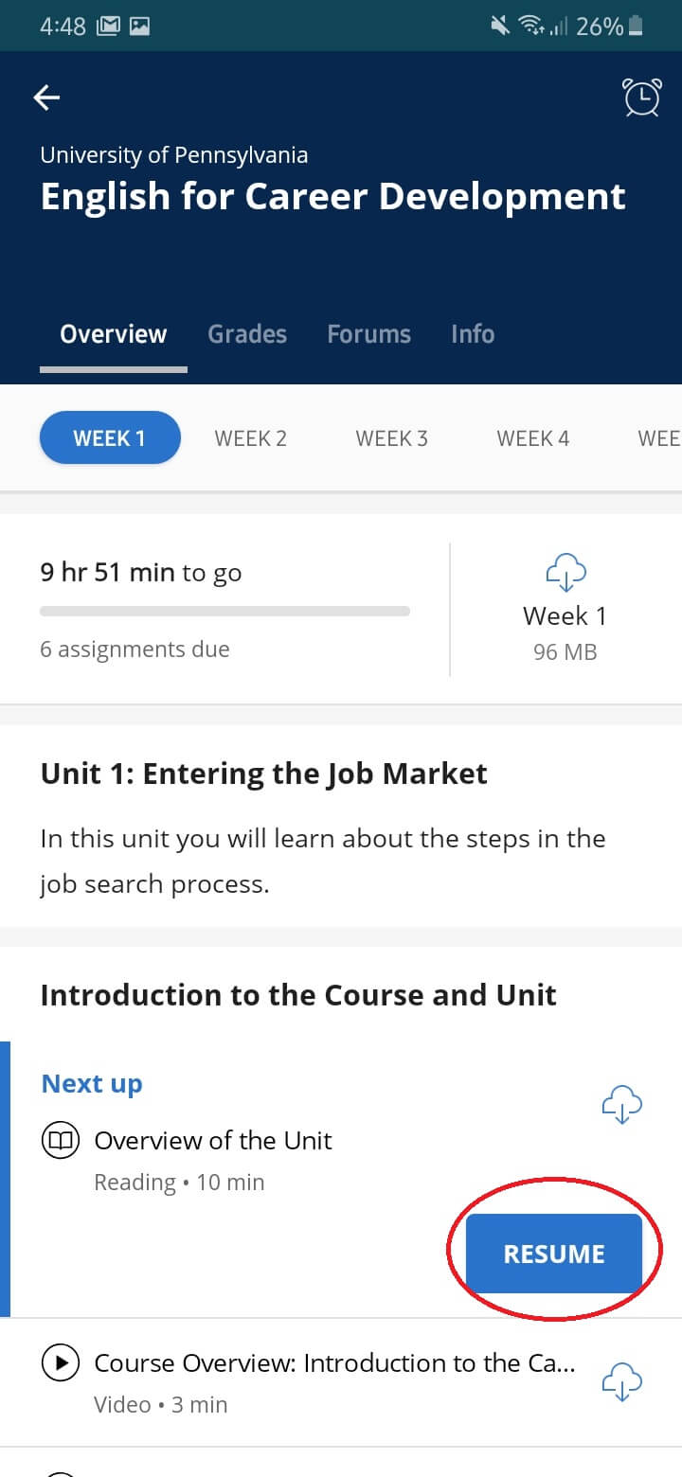This screenshot has width=682, height=1477.
Task: Jump to WEEK 4
Action: [x=533, y=438]
